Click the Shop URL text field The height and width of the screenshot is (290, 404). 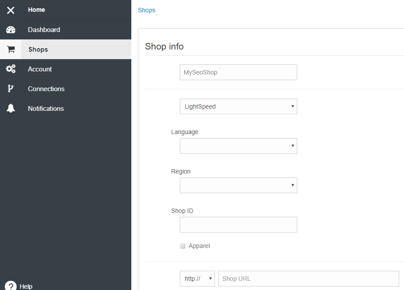click(309, 279)
